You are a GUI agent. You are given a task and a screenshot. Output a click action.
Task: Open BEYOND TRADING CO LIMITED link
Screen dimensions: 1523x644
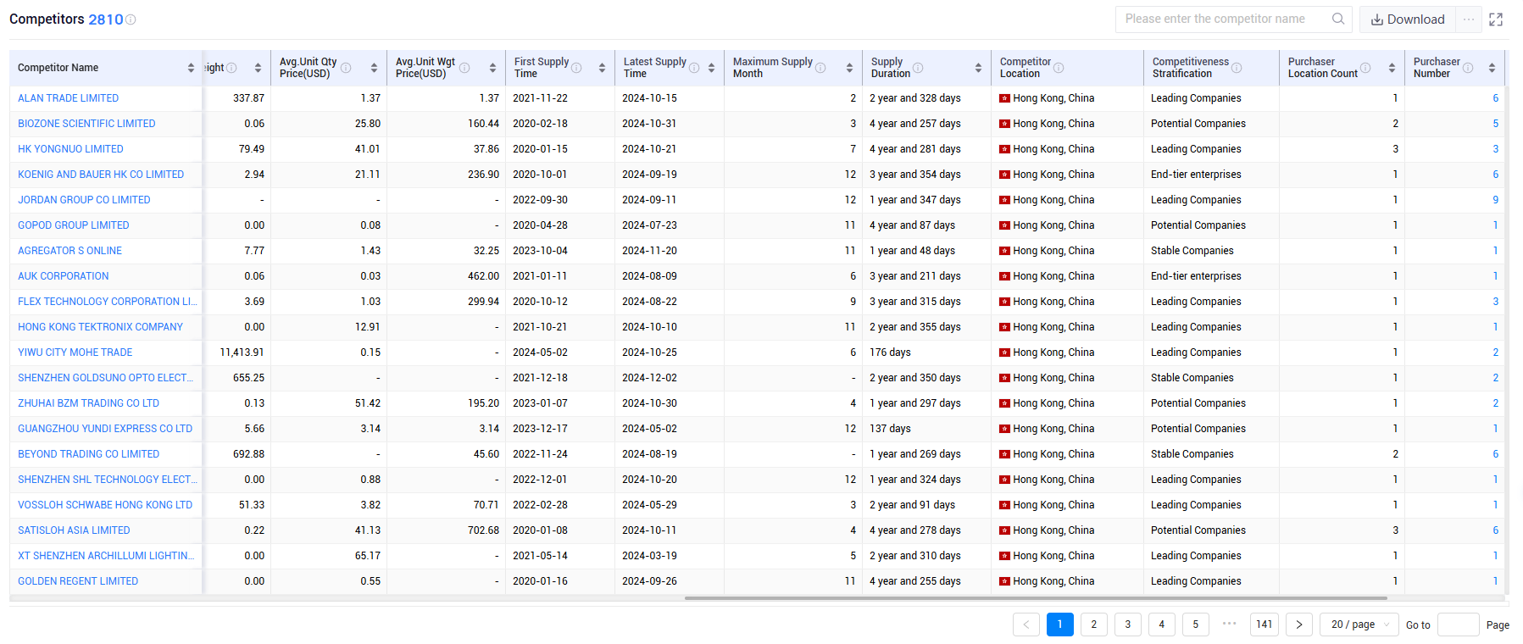(88, 454)
